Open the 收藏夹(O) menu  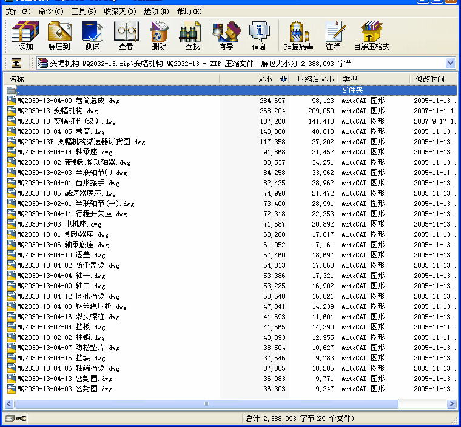pyautogui.click(x=119, y=11)
